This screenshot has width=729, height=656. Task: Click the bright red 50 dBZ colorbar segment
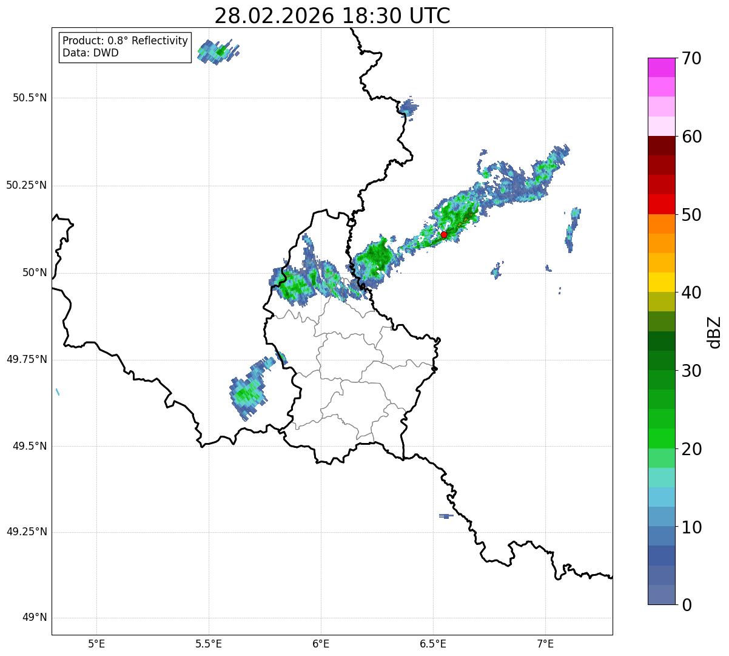(662, 204)
